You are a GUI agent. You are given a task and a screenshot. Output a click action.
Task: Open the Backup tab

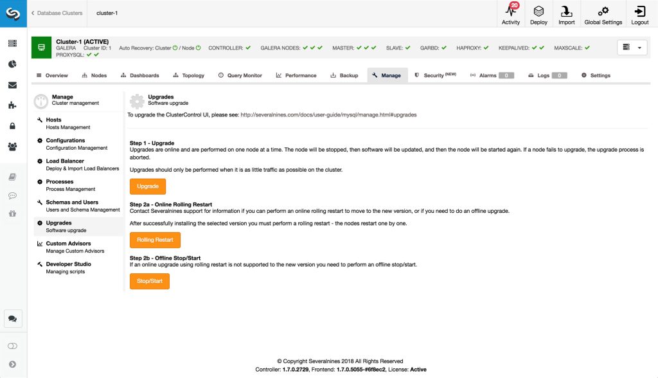344,75
